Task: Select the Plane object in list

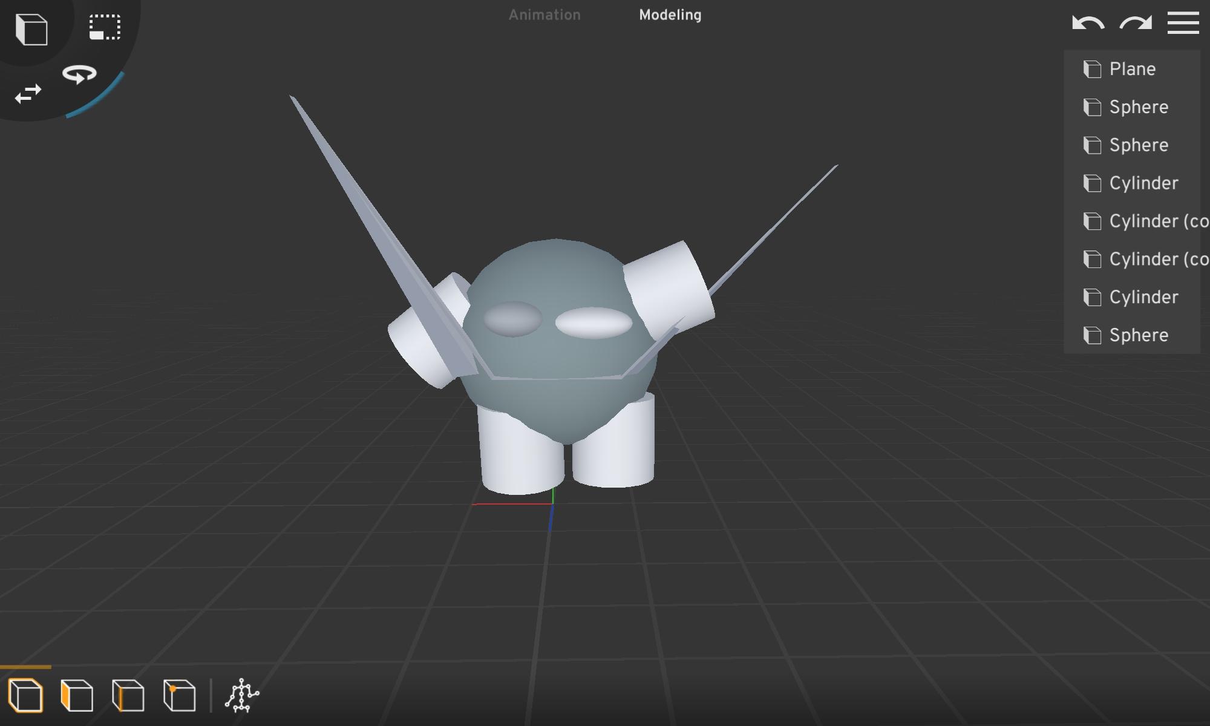Action: coord(1132,70)
